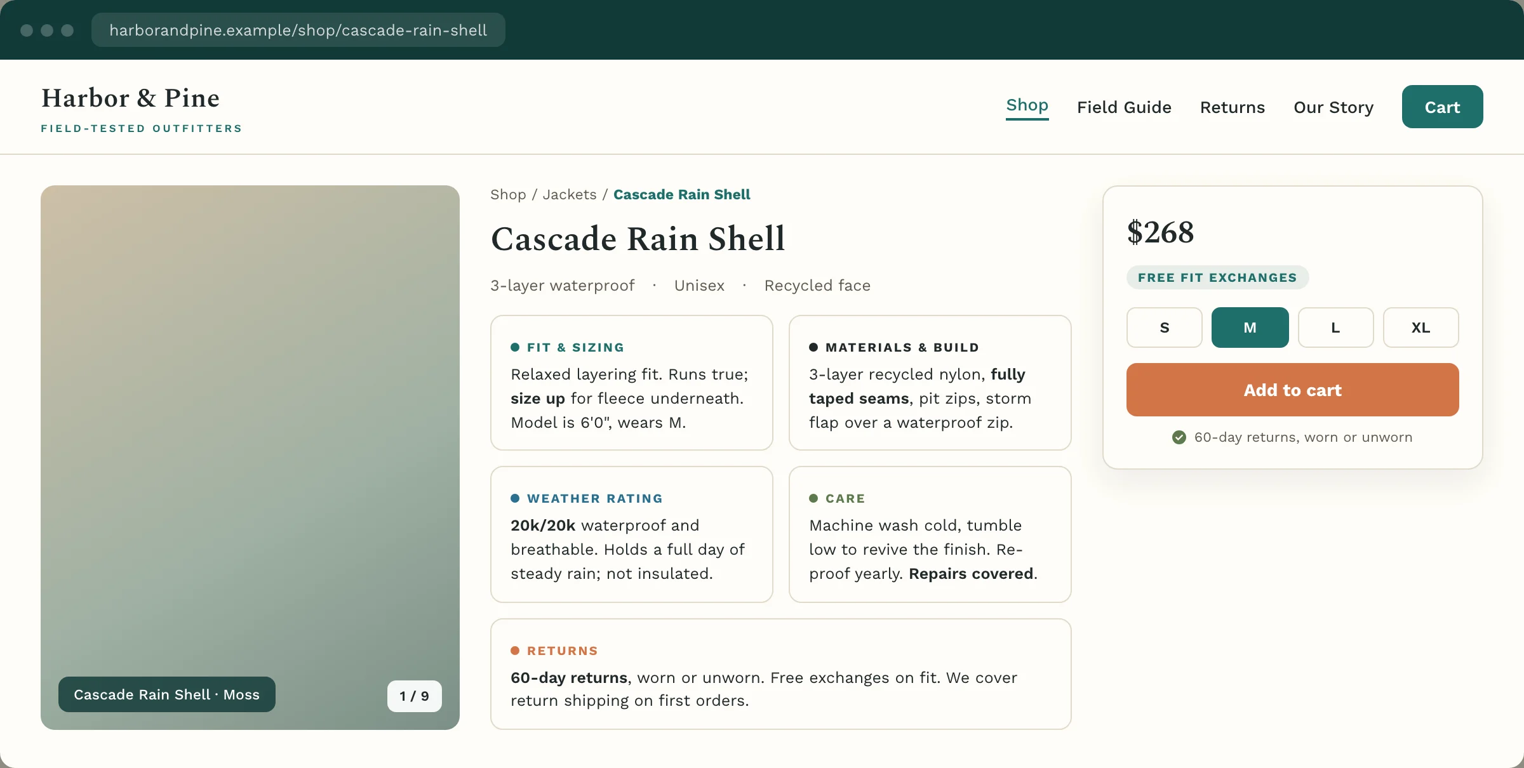
Task: Click Add to cart button
Action: tap(1292, 390)
